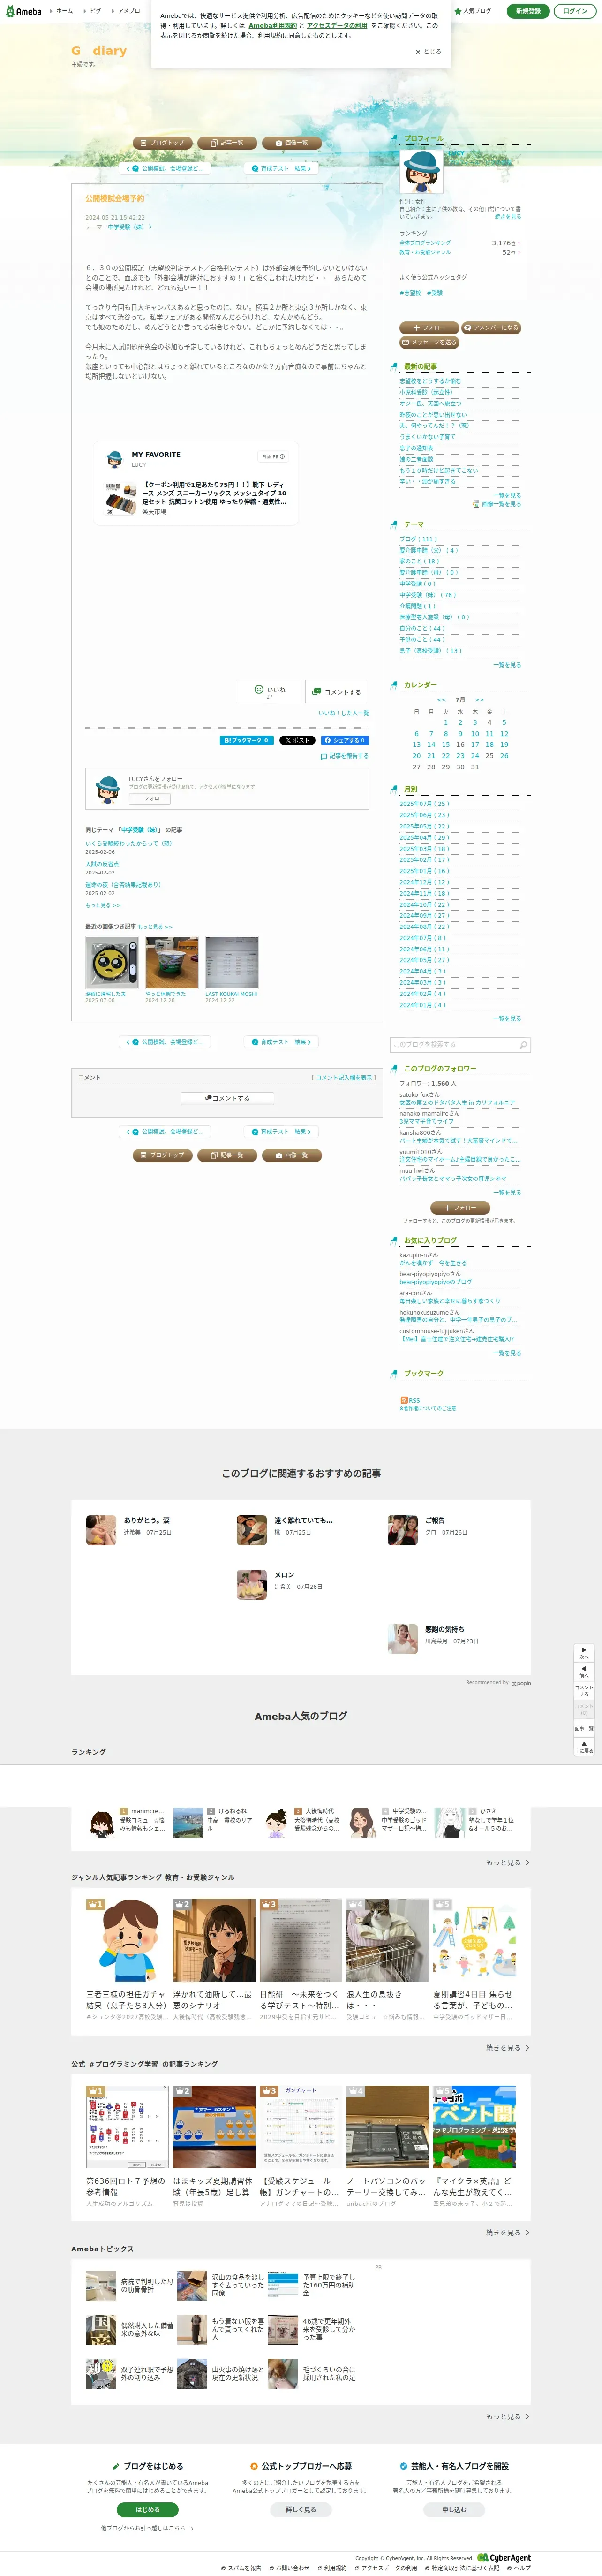
Task: Click the メッセージを送る envelope button
Action: tap(429, 342)
